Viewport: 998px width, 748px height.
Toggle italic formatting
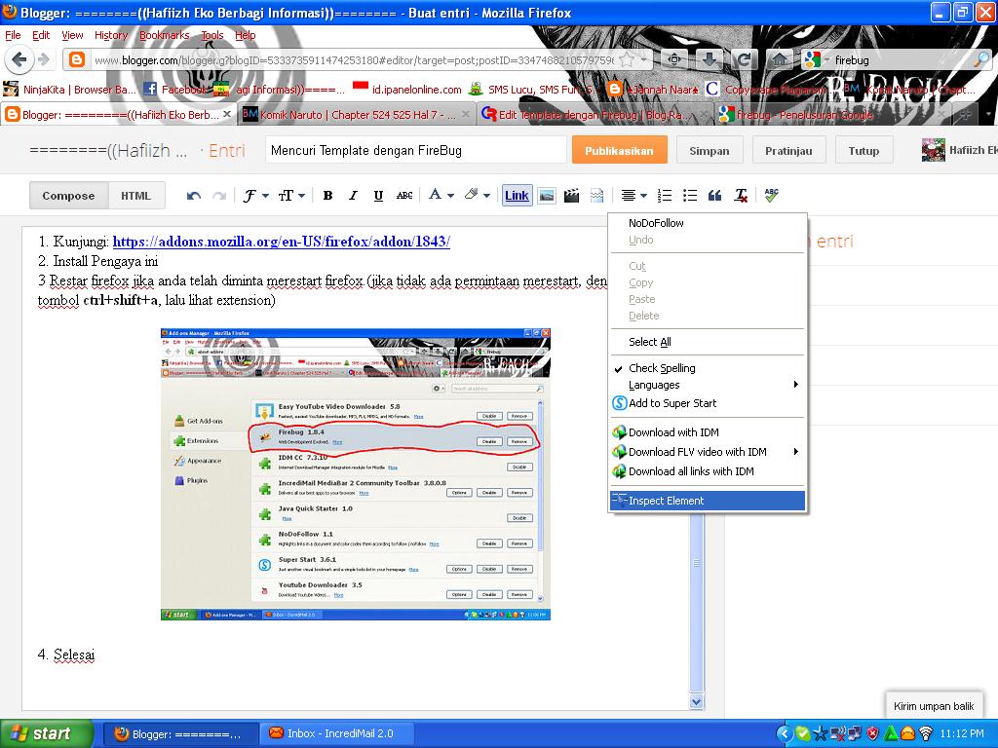353,196
